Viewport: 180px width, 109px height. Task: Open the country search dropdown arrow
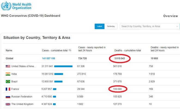tap(177, 26)
